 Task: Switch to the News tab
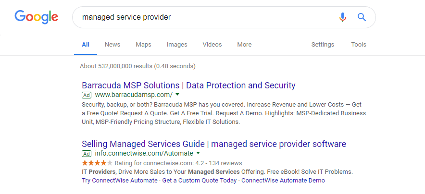coord(112,45)
